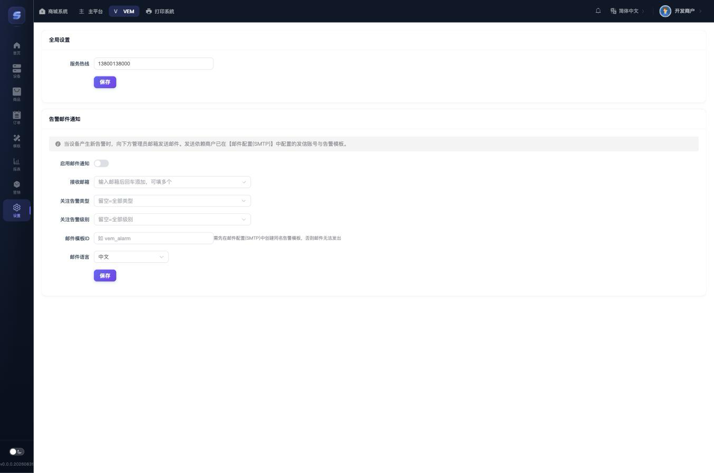
Task: Open the 营销 marketing sidebar icon
Action: click(16, 187)
